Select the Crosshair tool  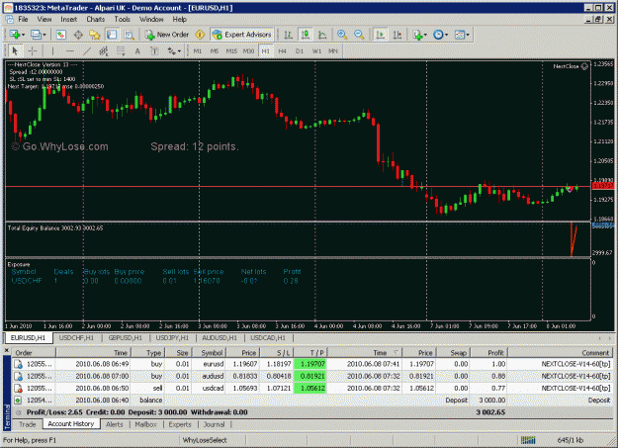tap(33, 50)
